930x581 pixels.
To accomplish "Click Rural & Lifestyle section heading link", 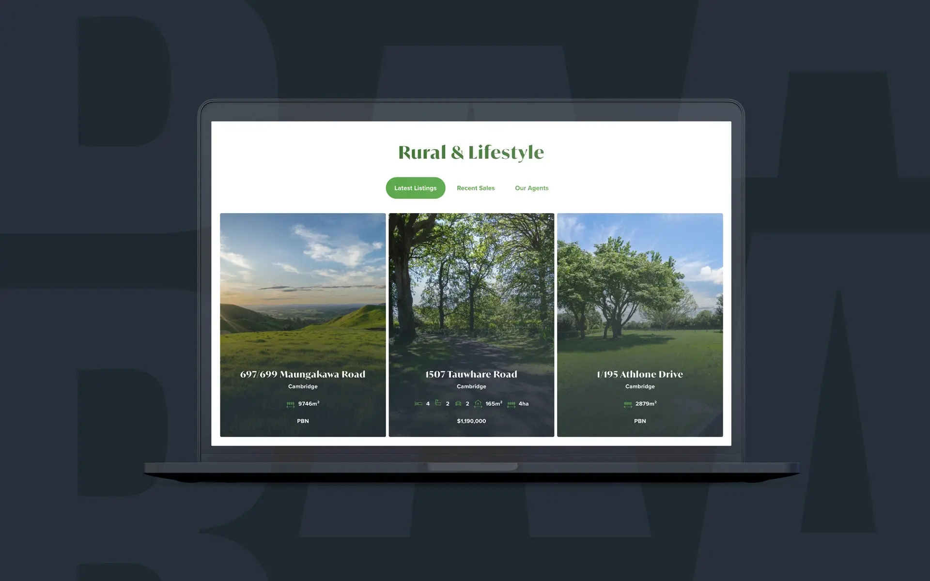I will (471, 151).
